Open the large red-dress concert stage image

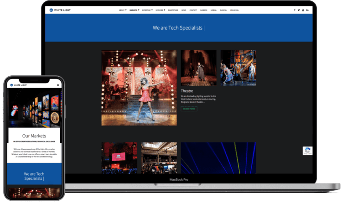point(139,88)
